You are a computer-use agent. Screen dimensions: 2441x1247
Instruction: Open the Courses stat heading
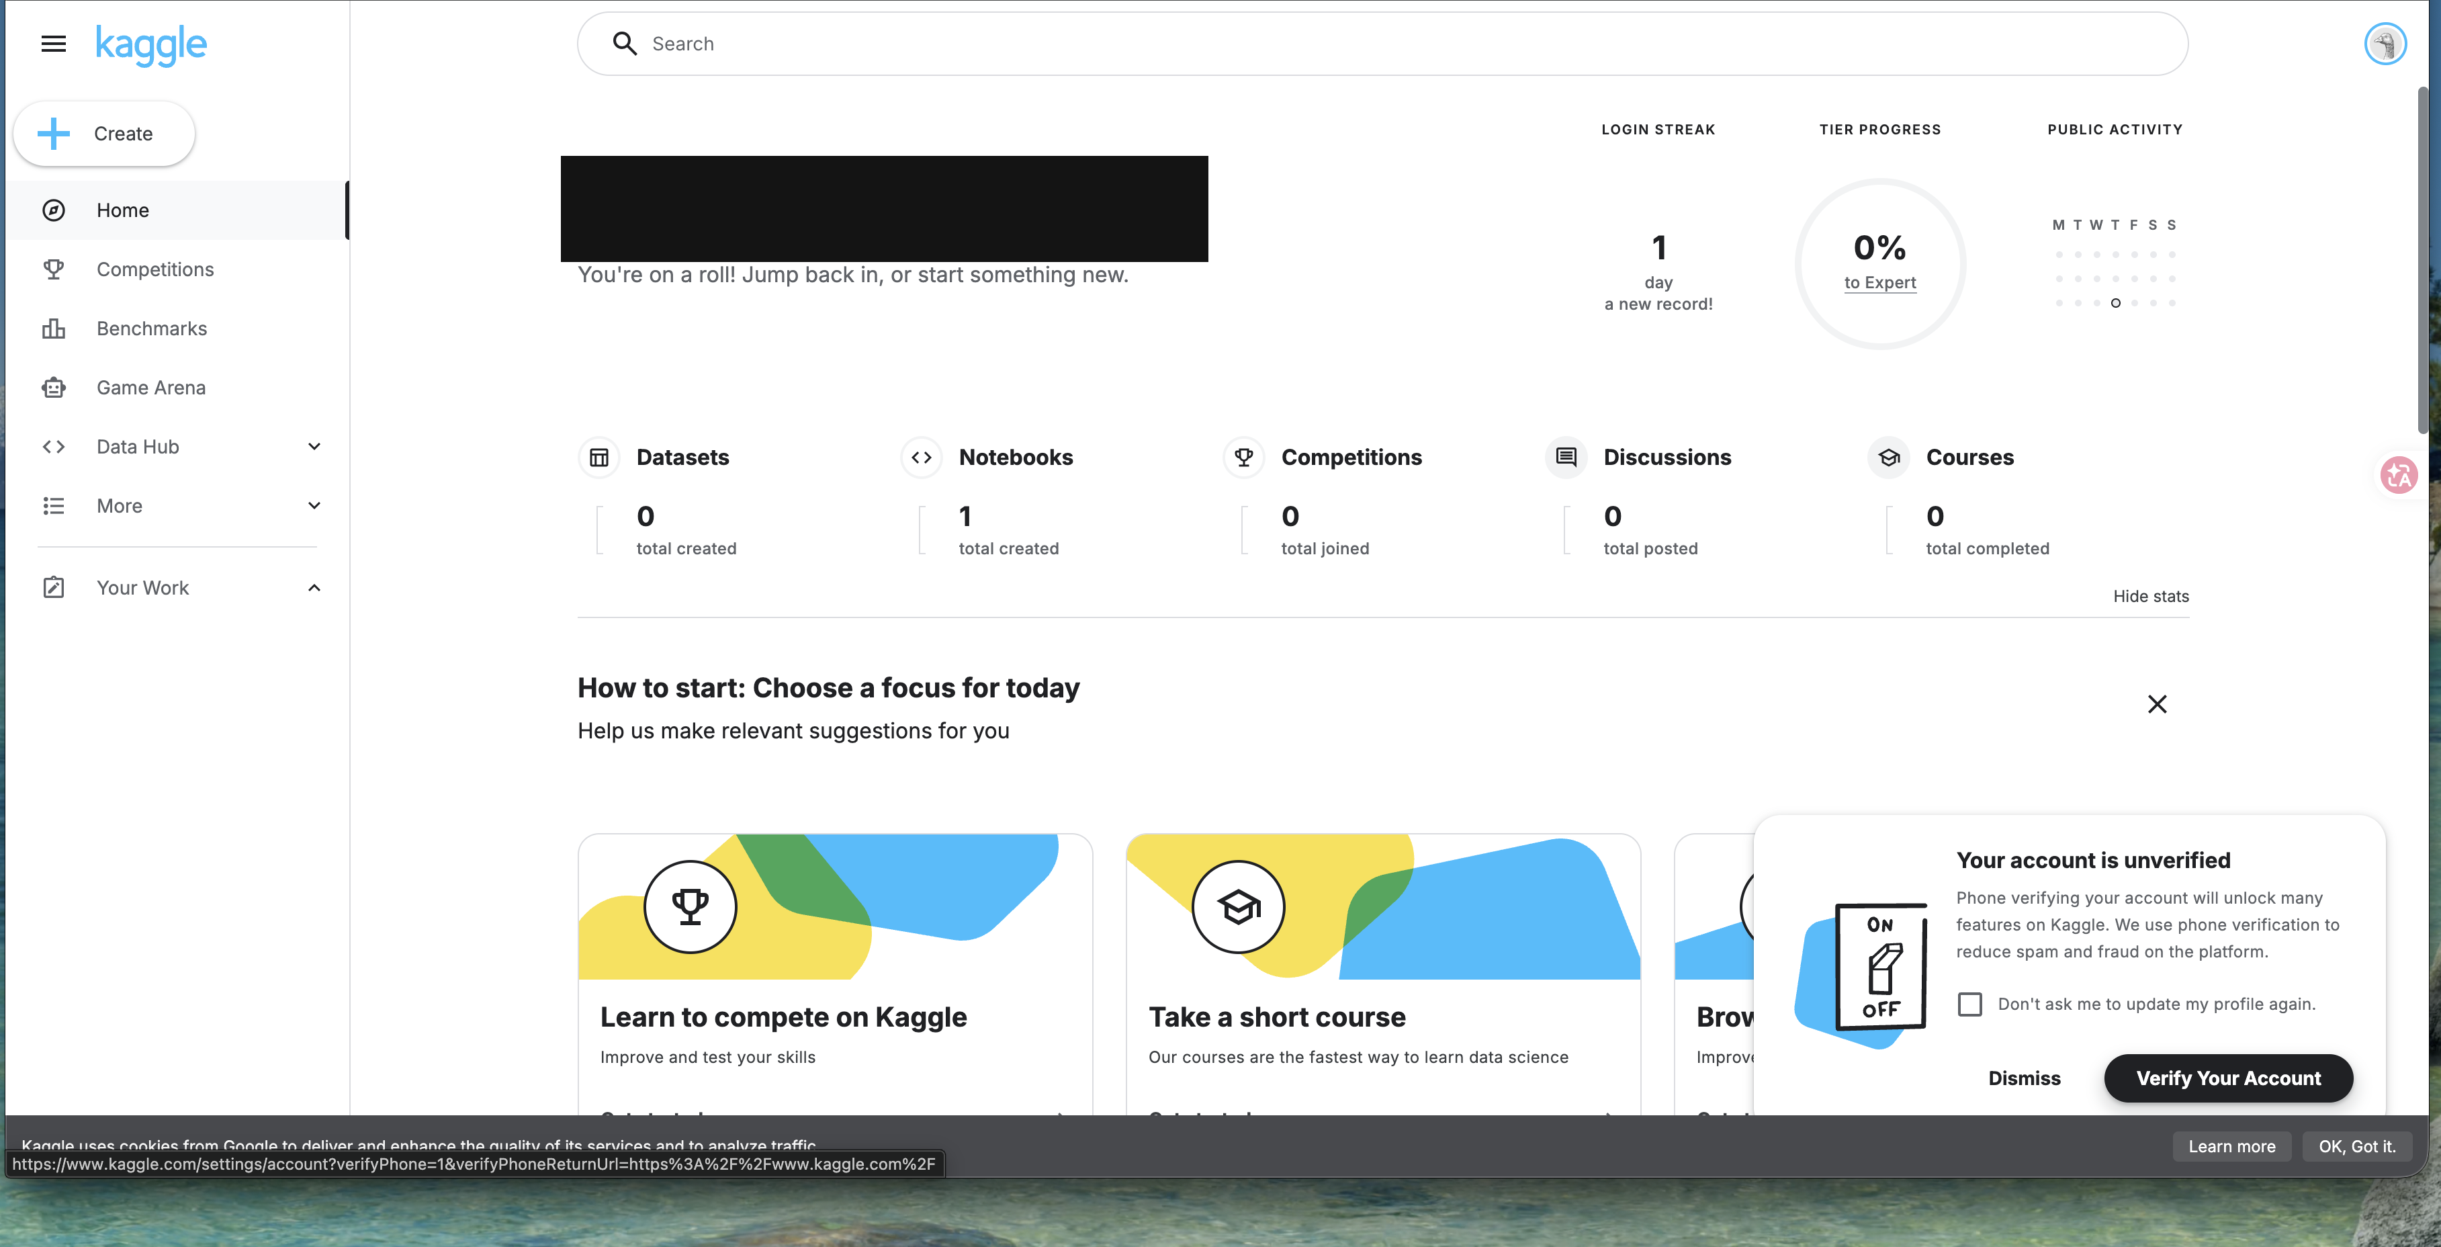[x=1970, y=458]
